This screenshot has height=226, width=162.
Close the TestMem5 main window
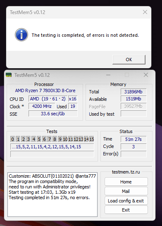(x=146, y=75)
